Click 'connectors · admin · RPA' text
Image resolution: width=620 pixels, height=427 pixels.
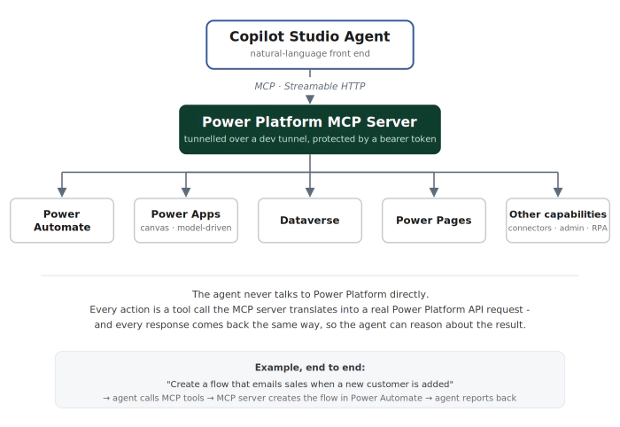(x=557, y=228)
